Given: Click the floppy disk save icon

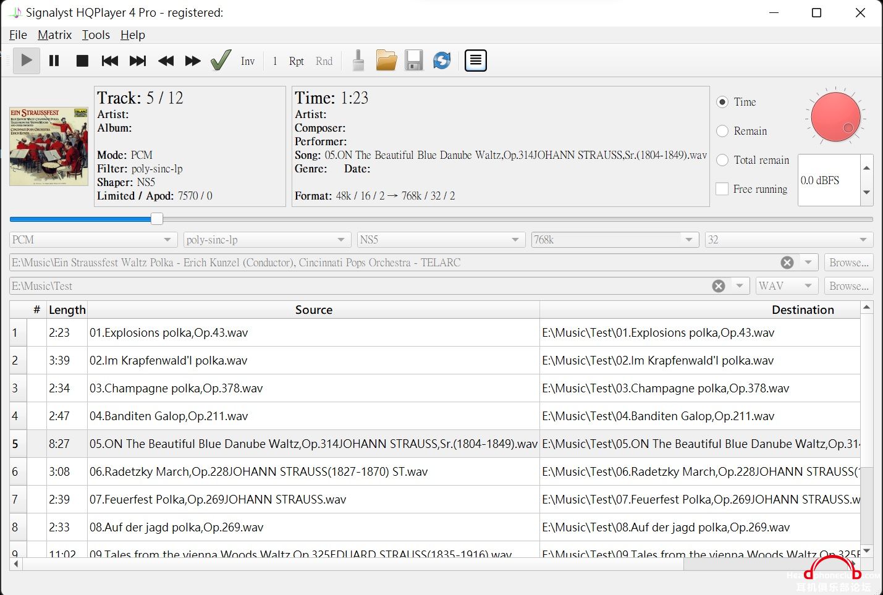Looking at the screenshot, I should [414, 61].
